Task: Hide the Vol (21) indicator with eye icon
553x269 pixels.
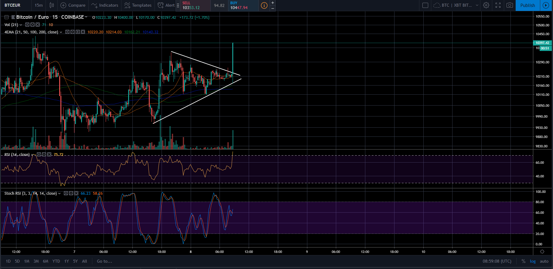Action: coord(27,25)
